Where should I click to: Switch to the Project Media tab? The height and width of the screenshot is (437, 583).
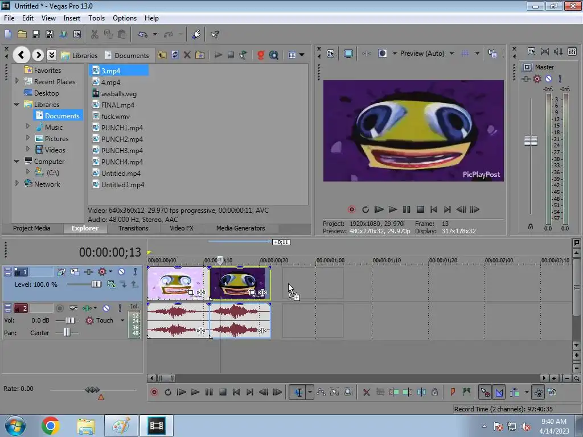32,228
